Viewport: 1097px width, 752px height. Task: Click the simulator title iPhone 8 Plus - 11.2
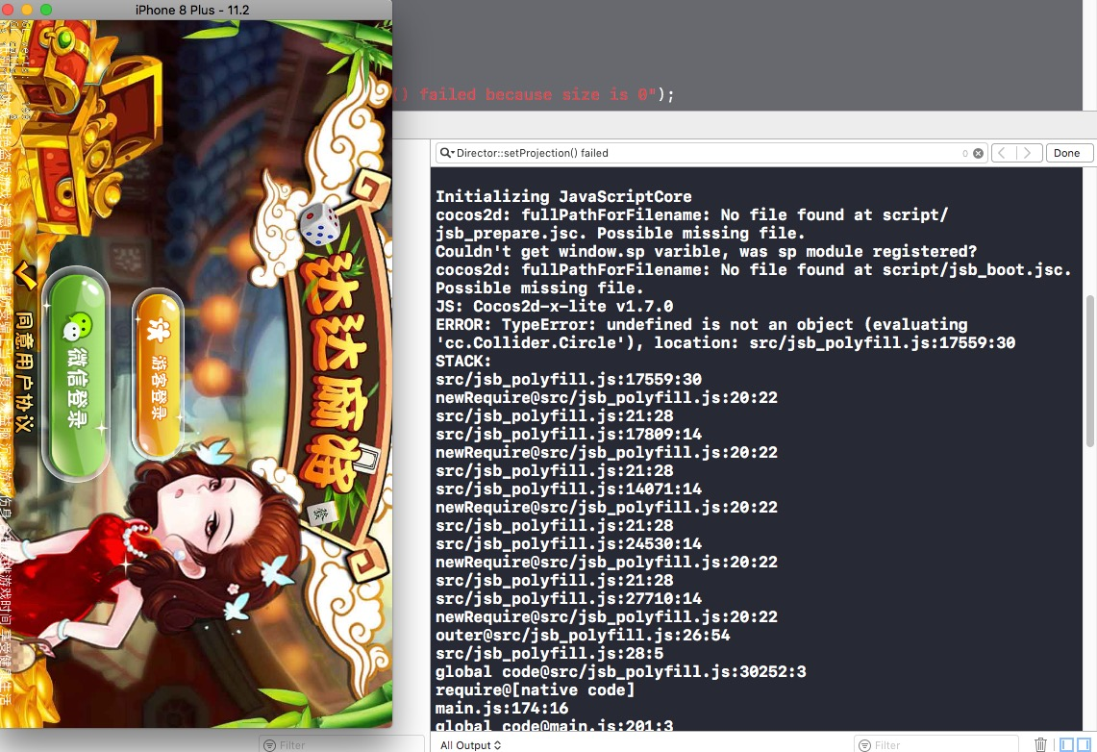tap(192, 10)
